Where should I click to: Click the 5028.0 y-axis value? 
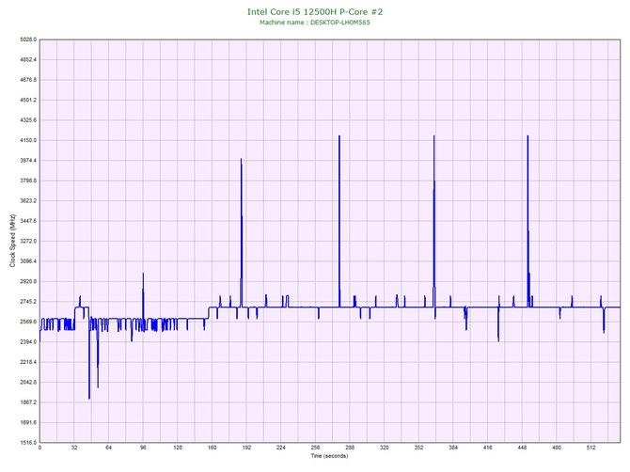(x=28, y=39)
